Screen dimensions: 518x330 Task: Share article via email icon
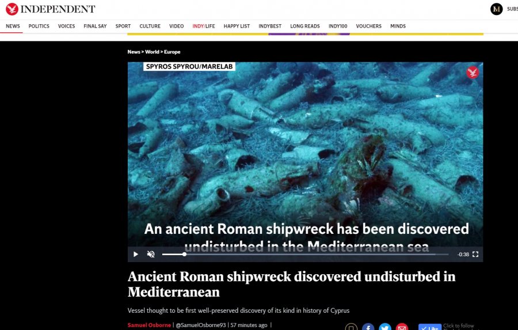402,327
